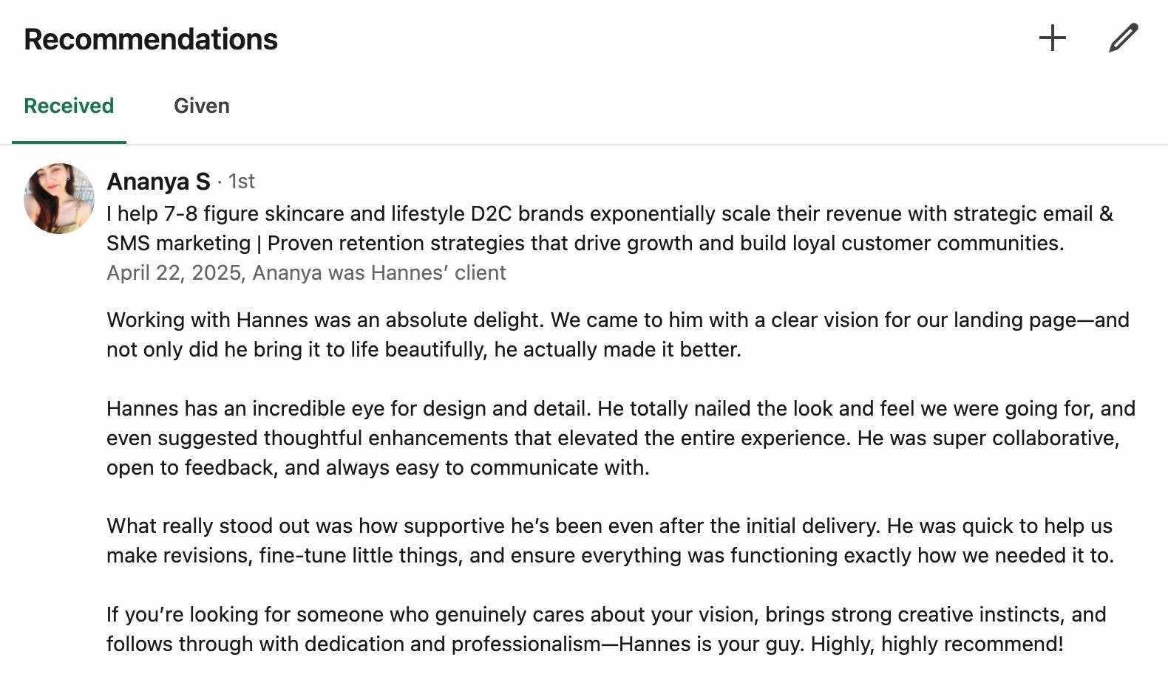
Task: Click the closing phrase "Highly, highly recommend!"
Action: pos(937,644)
